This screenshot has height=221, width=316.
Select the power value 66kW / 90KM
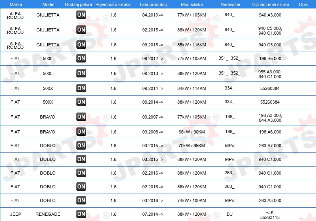(x=192, y=132)
